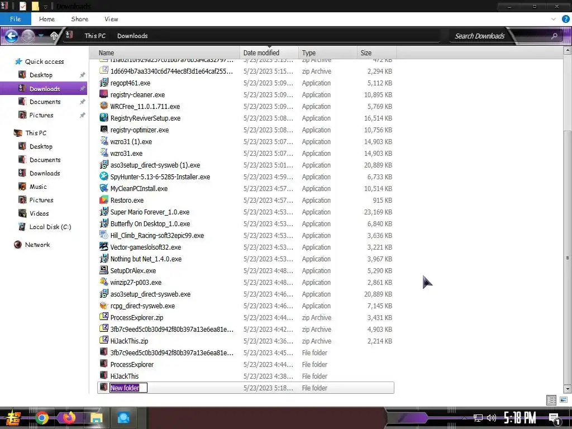Click the RegistryReviverSetup.exe icon
The image size is (572, 429).
(x=104, y=118)
